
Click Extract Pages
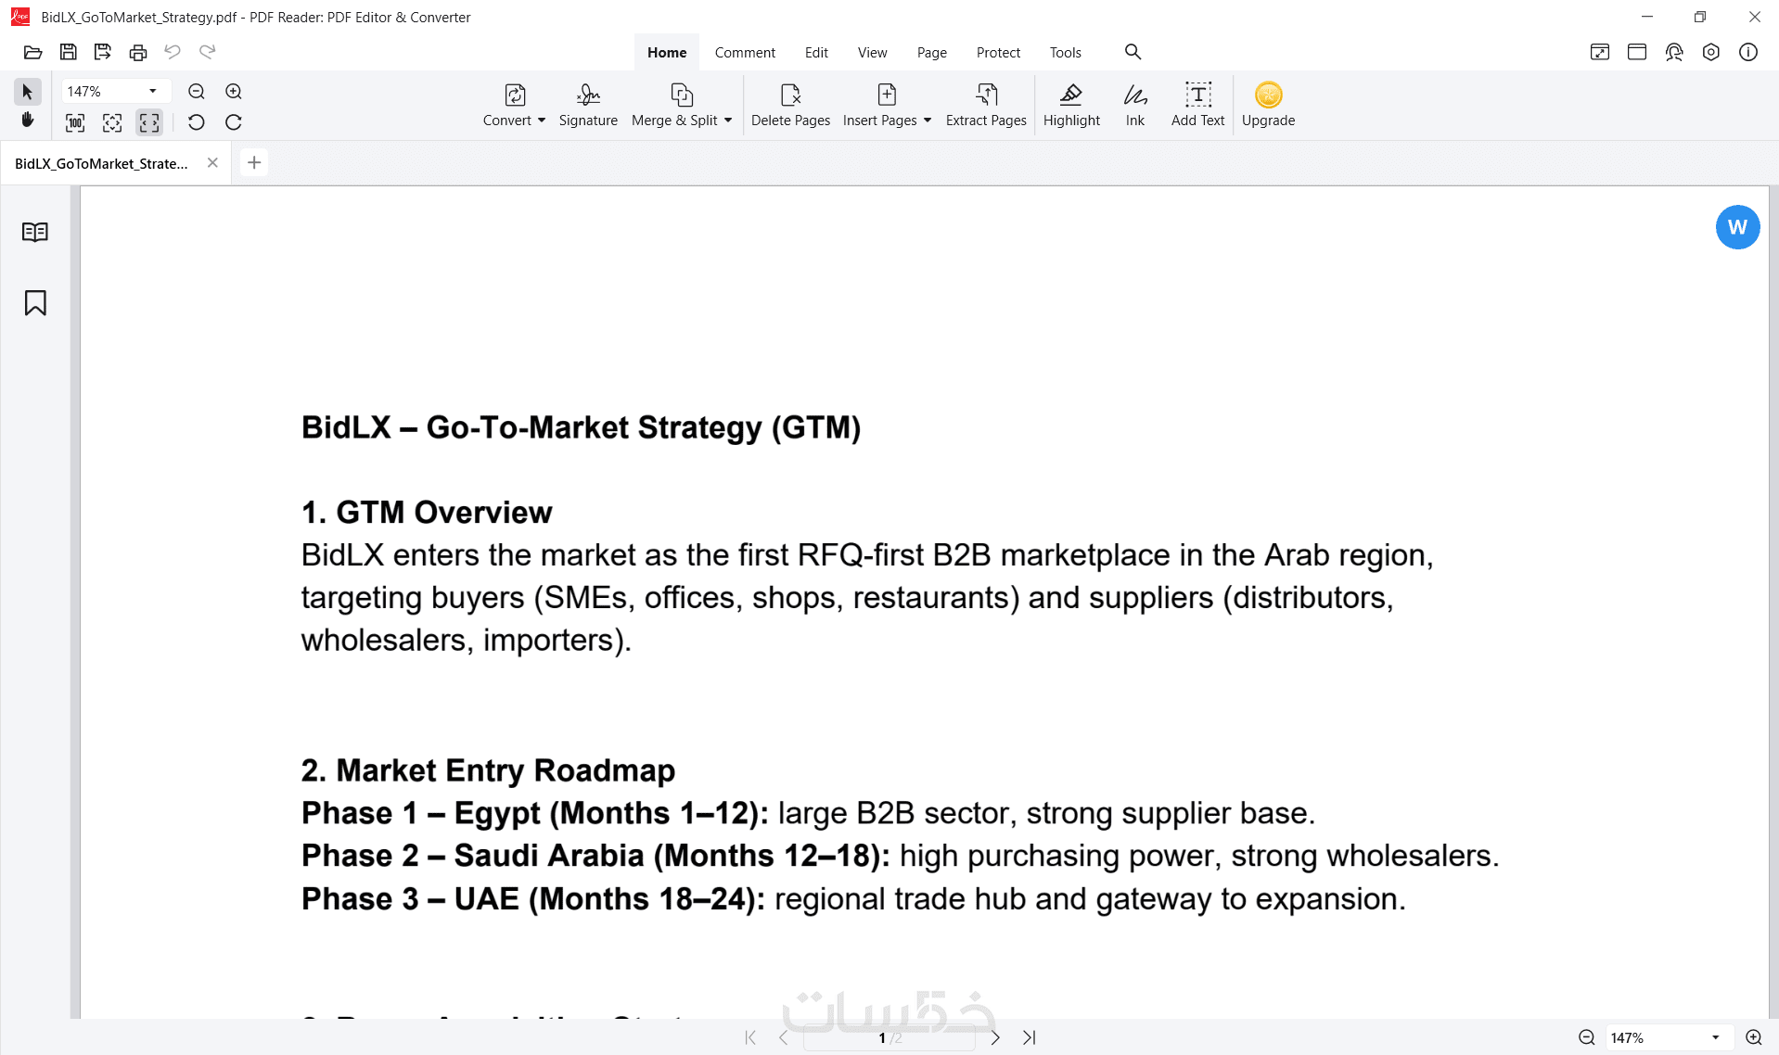pyautogui.click(x=986, y=105)
